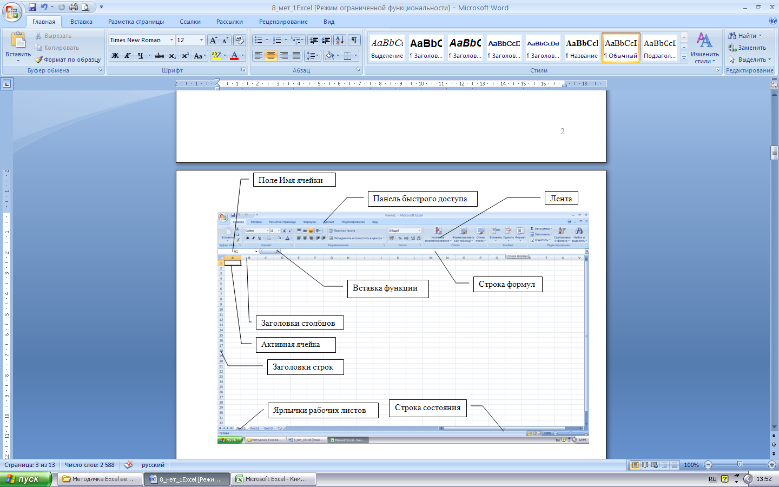Apply superscript formatting

[x=185, y=56]
